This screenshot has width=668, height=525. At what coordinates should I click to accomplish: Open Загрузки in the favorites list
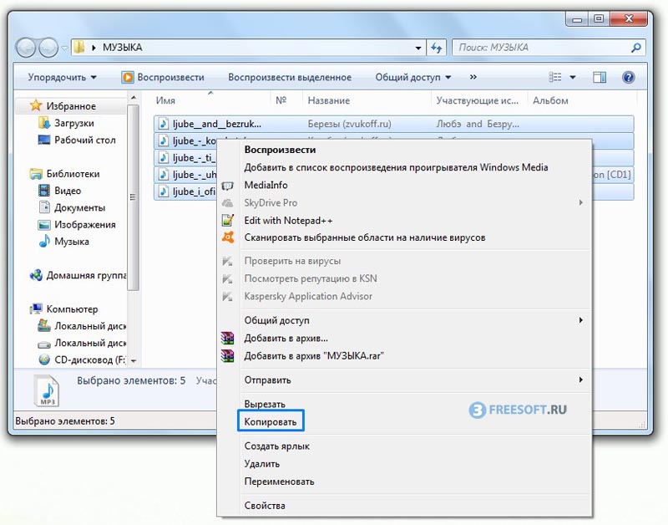[x=74, y=123]
